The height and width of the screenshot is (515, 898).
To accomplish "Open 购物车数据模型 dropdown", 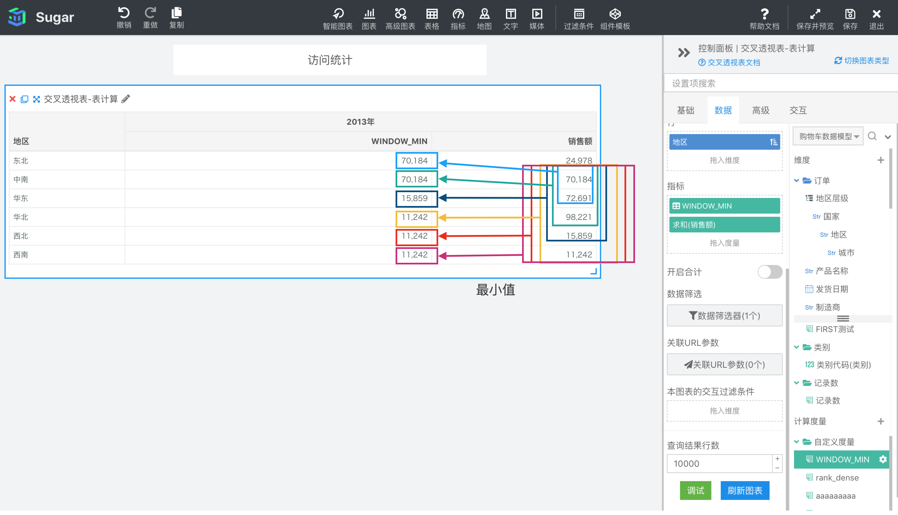I will tap(828, 136).
